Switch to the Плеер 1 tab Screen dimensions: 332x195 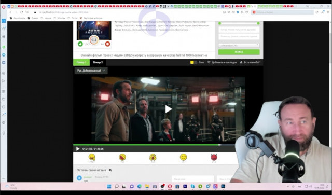(81, 62)
